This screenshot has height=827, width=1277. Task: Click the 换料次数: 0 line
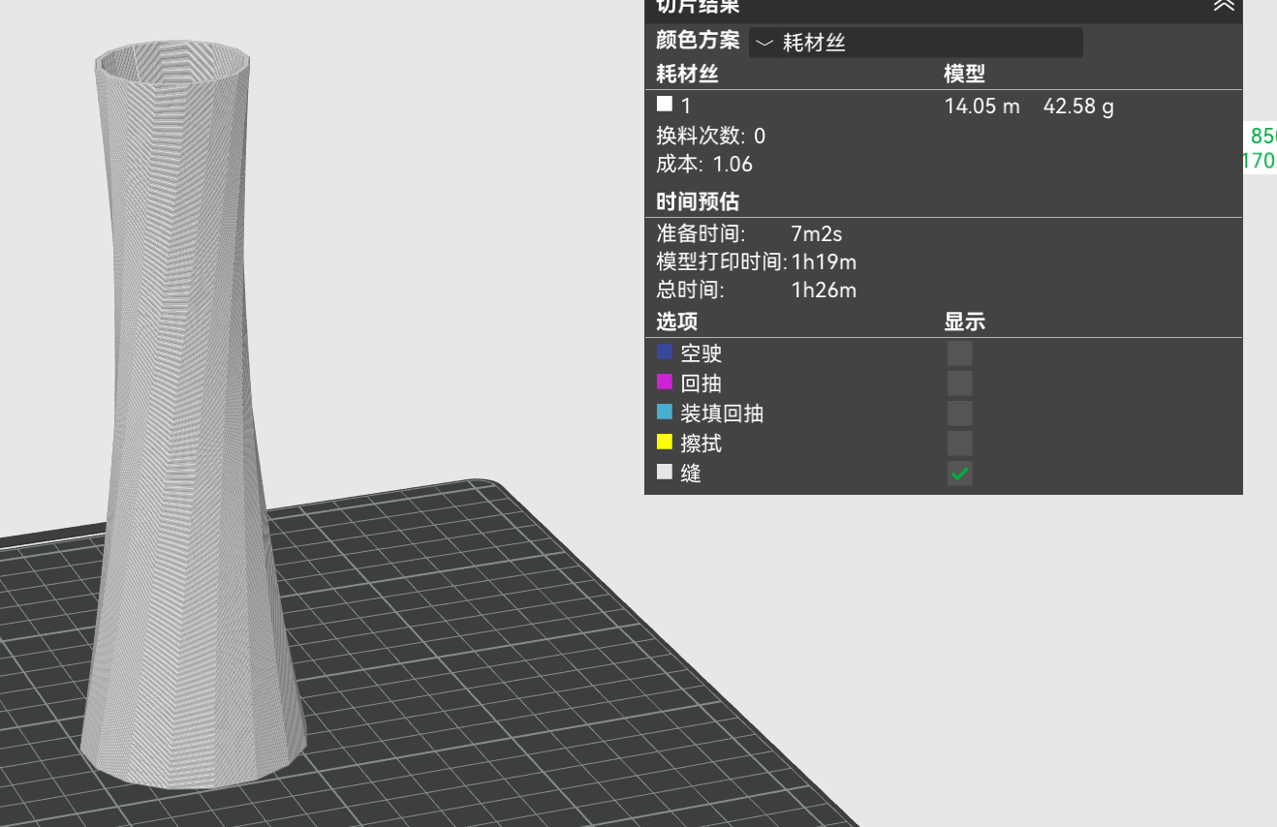click(x=710, y=136)
